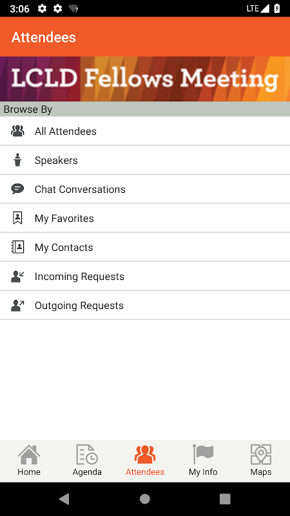
Task: Tap the My Contacts address book icon
Action: tap(17, 247)
